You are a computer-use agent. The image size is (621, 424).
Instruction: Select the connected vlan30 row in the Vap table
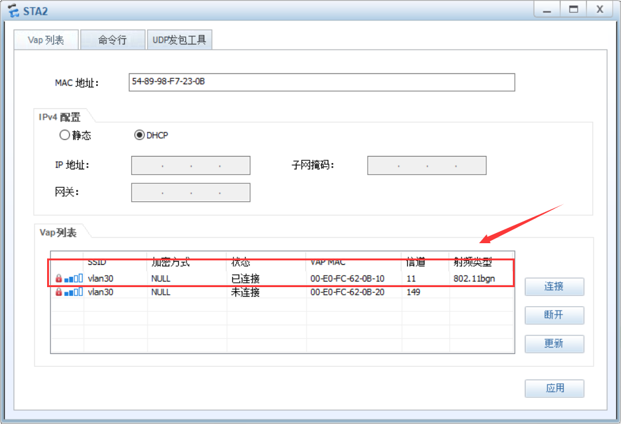click(255, 278)
